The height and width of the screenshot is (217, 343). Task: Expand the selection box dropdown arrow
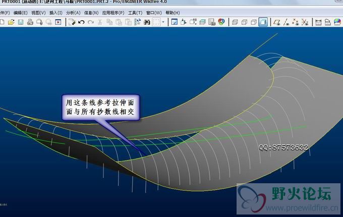tap(163, 22)
